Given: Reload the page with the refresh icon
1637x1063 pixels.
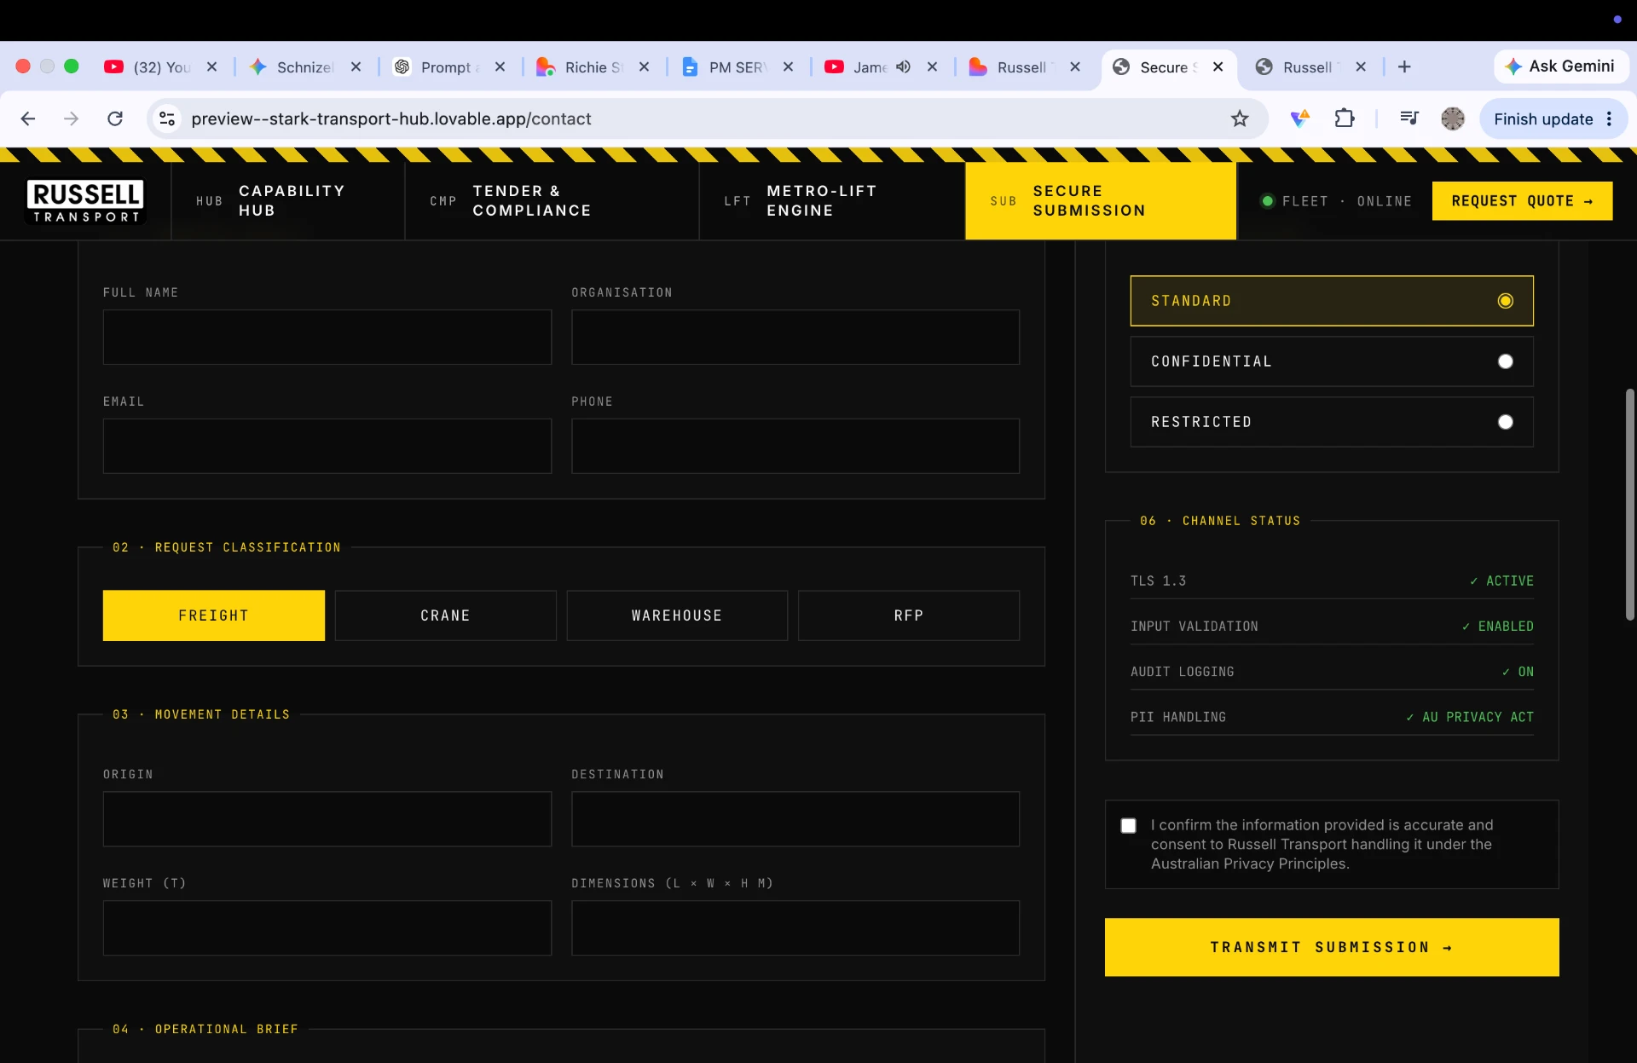Looking at the screenshot, I should pos(115,118).
